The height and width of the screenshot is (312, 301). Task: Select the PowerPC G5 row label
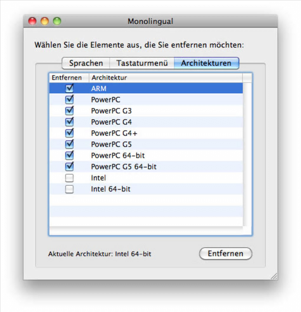111,144
